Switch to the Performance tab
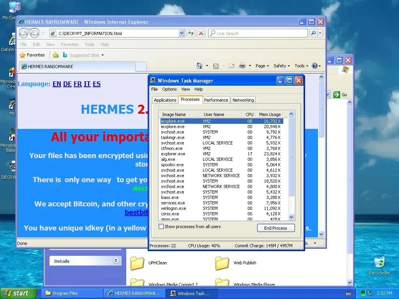The width and height of the screenshot is (399, 299). pos(216,100)
